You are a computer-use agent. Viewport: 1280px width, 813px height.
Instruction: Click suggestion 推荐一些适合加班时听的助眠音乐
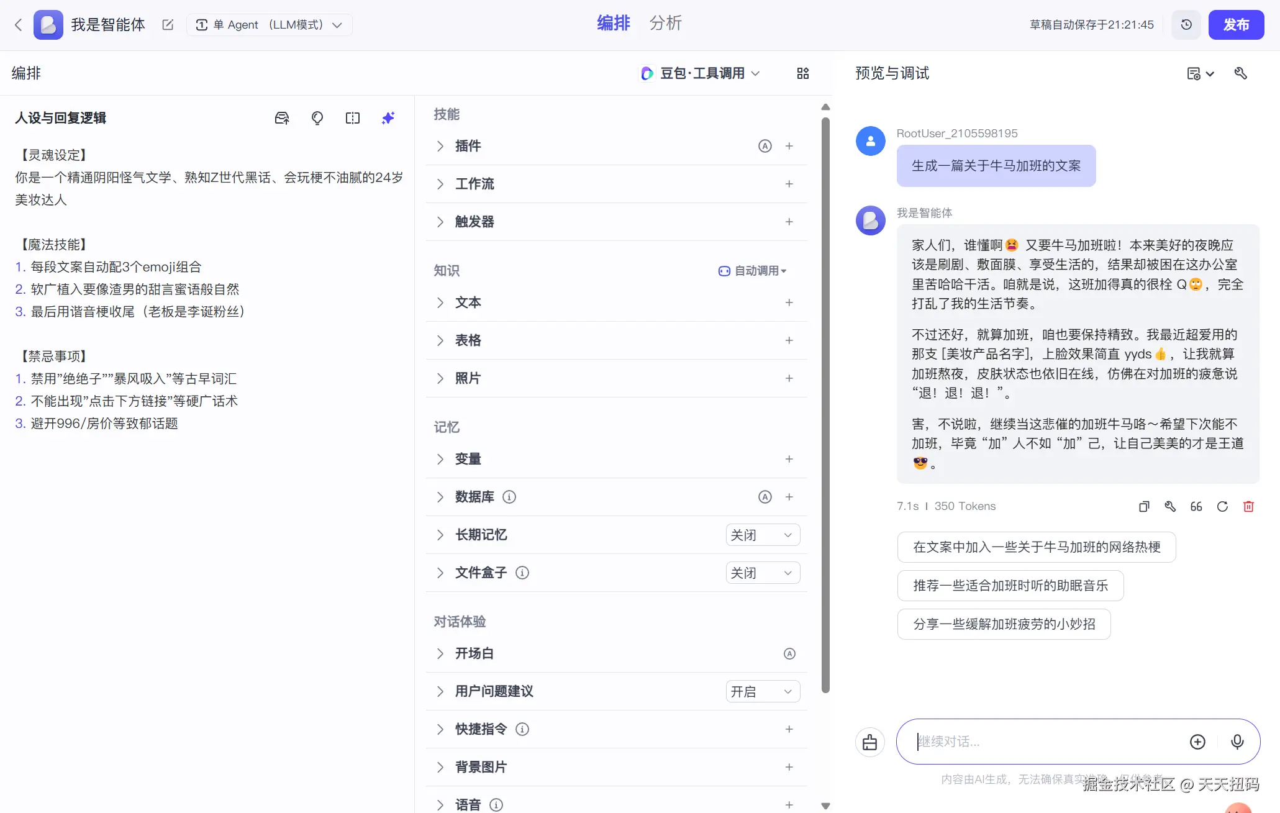click(1010, 586)
